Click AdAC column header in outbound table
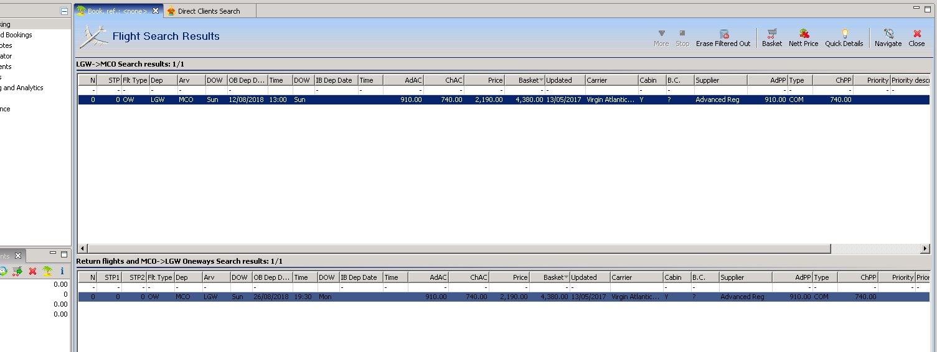Viewport: 937px width, 352px height. click(403, 80)
